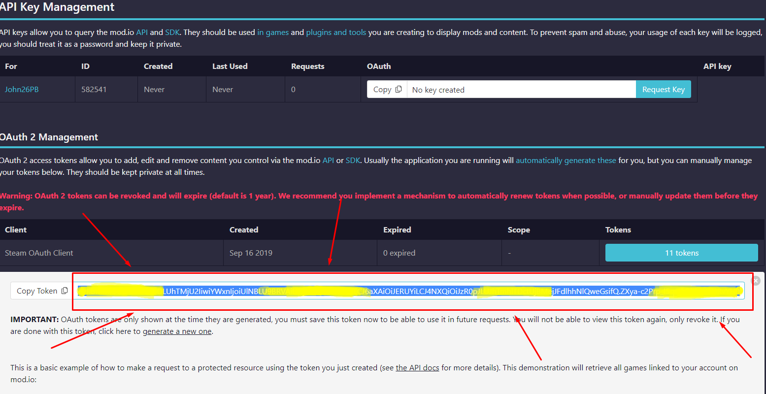This screenshot has height=394, width=766.
Task: Open the API docs link
Action: tap(417, 367)
